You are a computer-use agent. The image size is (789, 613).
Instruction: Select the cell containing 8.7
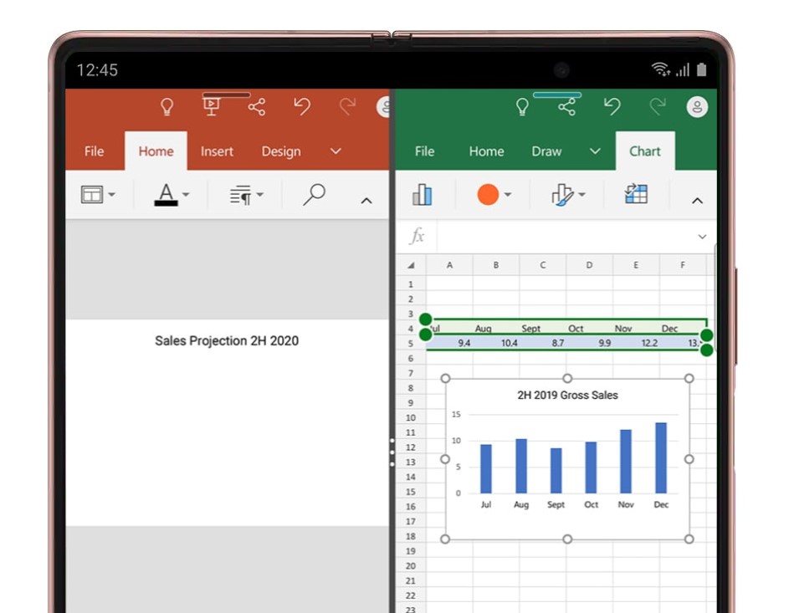[x=543, y=343]
